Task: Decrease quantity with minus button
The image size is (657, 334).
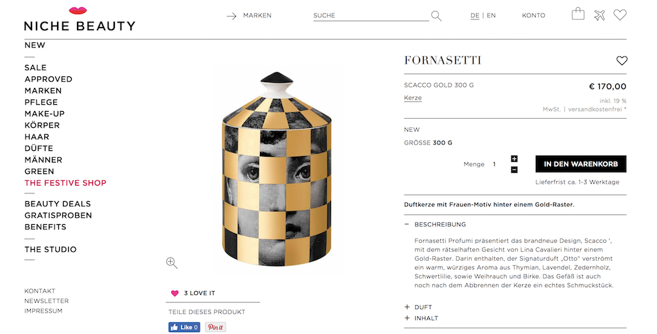Action: point(514,170)
